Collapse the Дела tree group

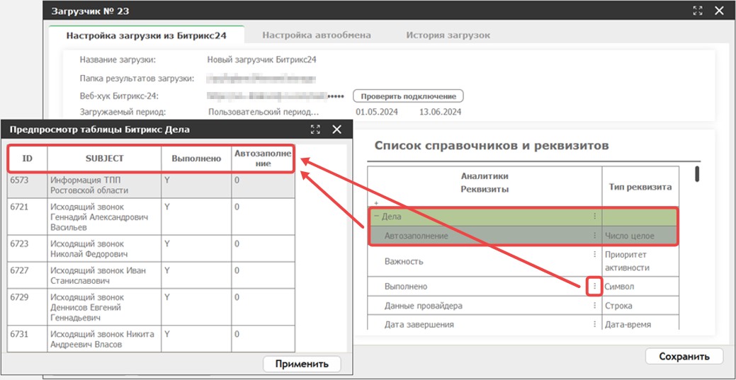(x=376, y=217)
